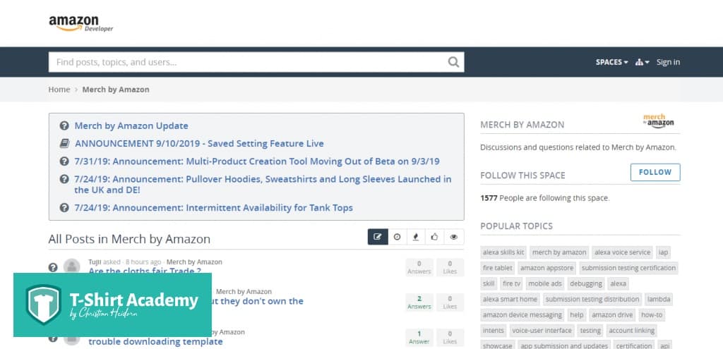Select the 'alexa voice service' topic tag
This screenshot has height=349, width=723.
click(623, 252)
